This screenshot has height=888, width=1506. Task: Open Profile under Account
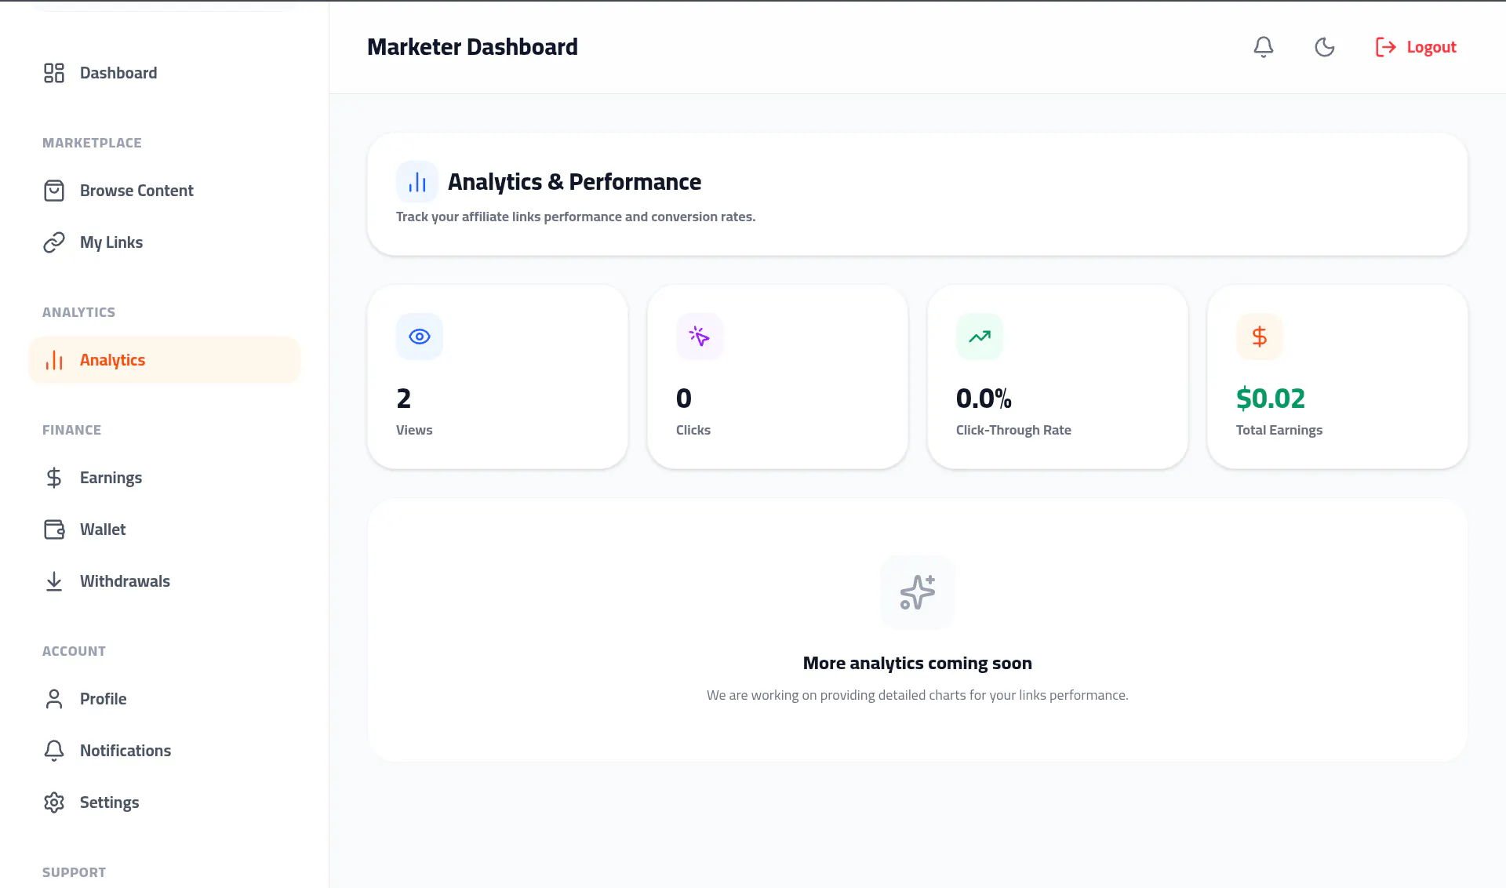(x=165, y=699)
